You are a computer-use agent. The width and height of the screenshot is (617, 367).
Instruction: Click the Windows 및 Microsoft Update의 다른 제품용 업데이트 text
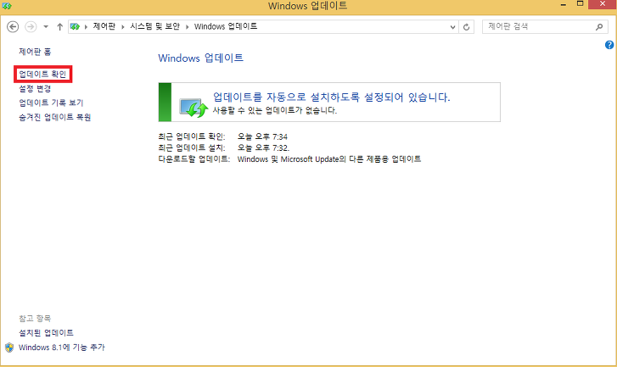[329, 159]
